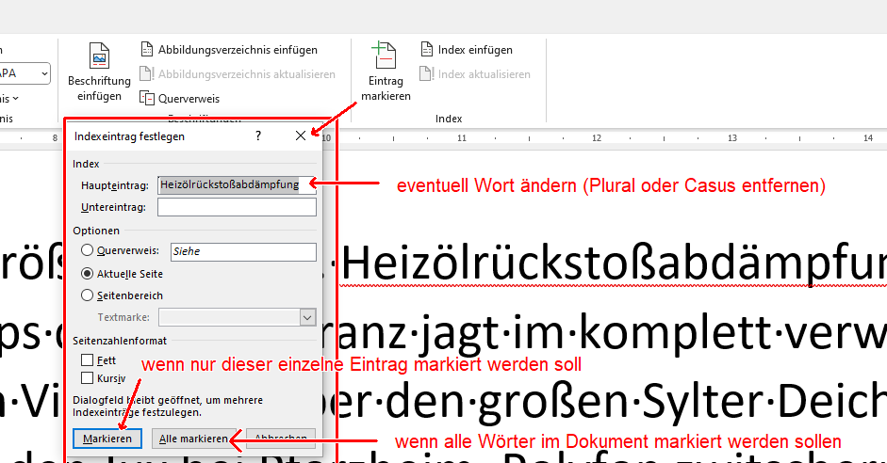Click the Beschriftung einfügen icon
Screen dimensions: 887x463
(99, 57)
